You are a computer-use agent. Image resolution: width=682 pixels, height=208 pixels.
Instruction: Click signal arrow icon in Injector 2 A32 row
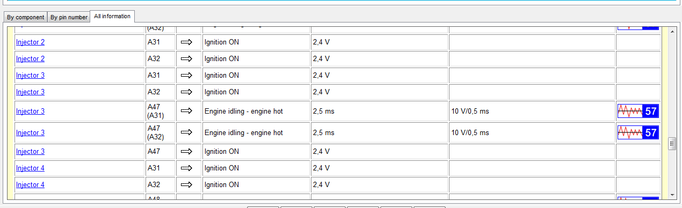(x=186, y=58)
